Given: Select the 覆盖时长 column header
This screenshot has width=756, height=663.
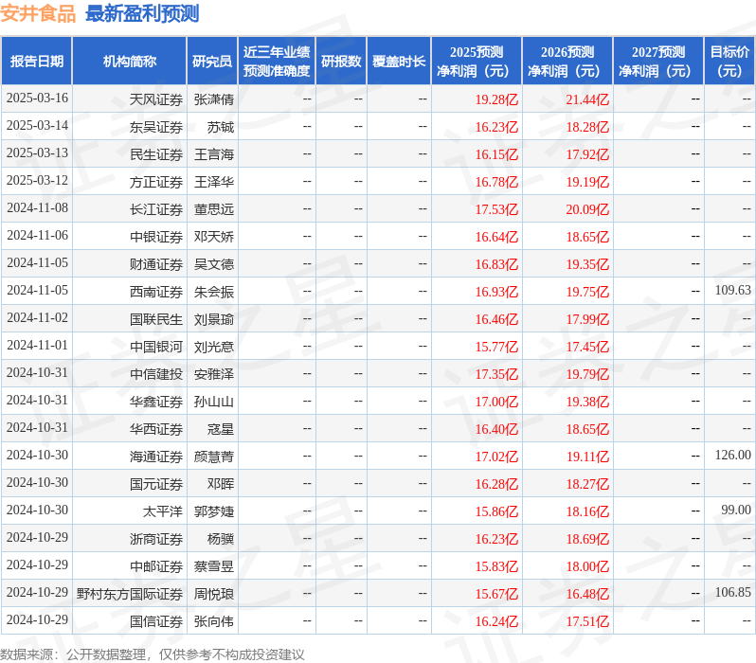Looking at the screenshot, I should tap(399, 61).
